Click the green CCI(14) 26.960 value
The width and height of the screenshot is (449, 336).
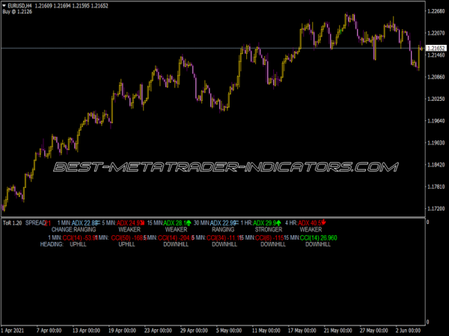pos(319,237)
